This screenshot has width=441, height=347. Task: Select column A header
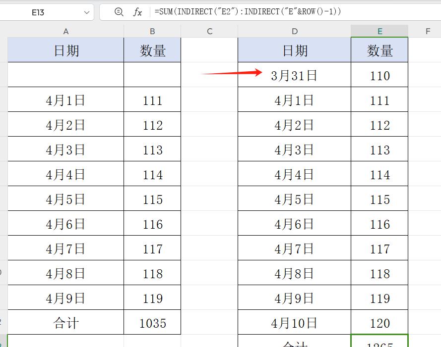coord(66,31)
